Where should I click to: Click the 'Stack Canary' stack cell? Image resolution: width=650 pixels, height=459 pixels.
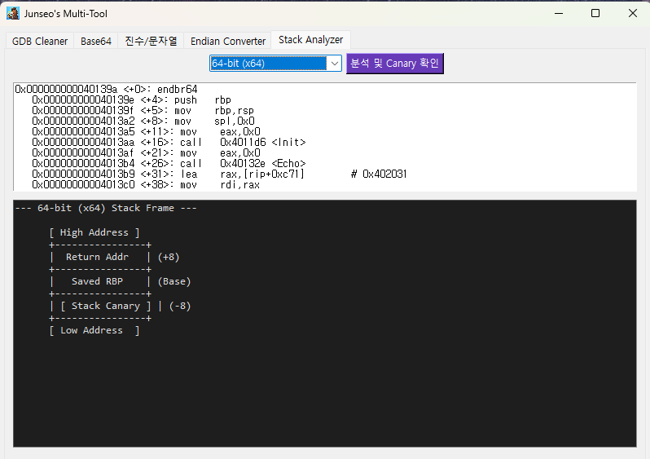106,306
